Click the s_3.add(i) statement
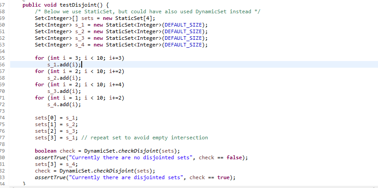Image resolution: width=378 pixels, height=188 pixels. pos(64,91)
